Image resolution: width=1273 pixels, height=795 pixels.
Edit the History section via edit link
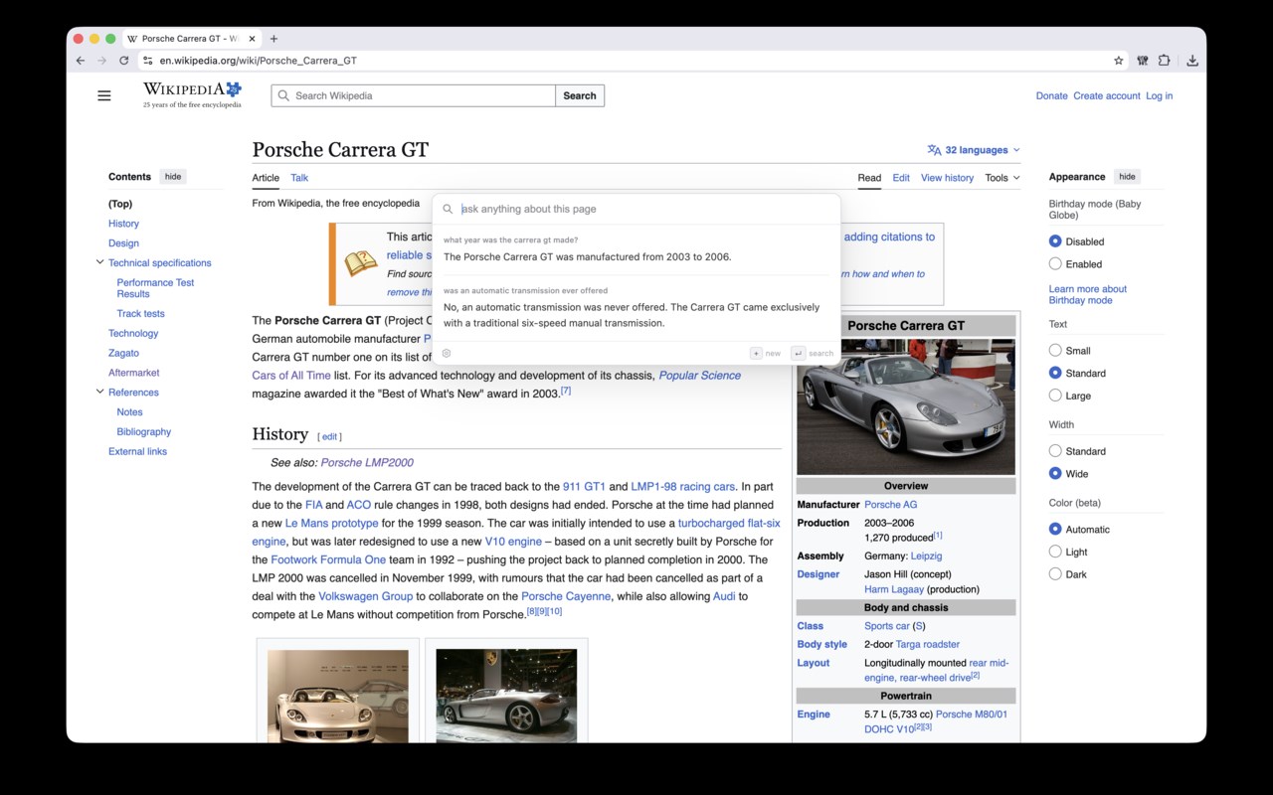329,436
